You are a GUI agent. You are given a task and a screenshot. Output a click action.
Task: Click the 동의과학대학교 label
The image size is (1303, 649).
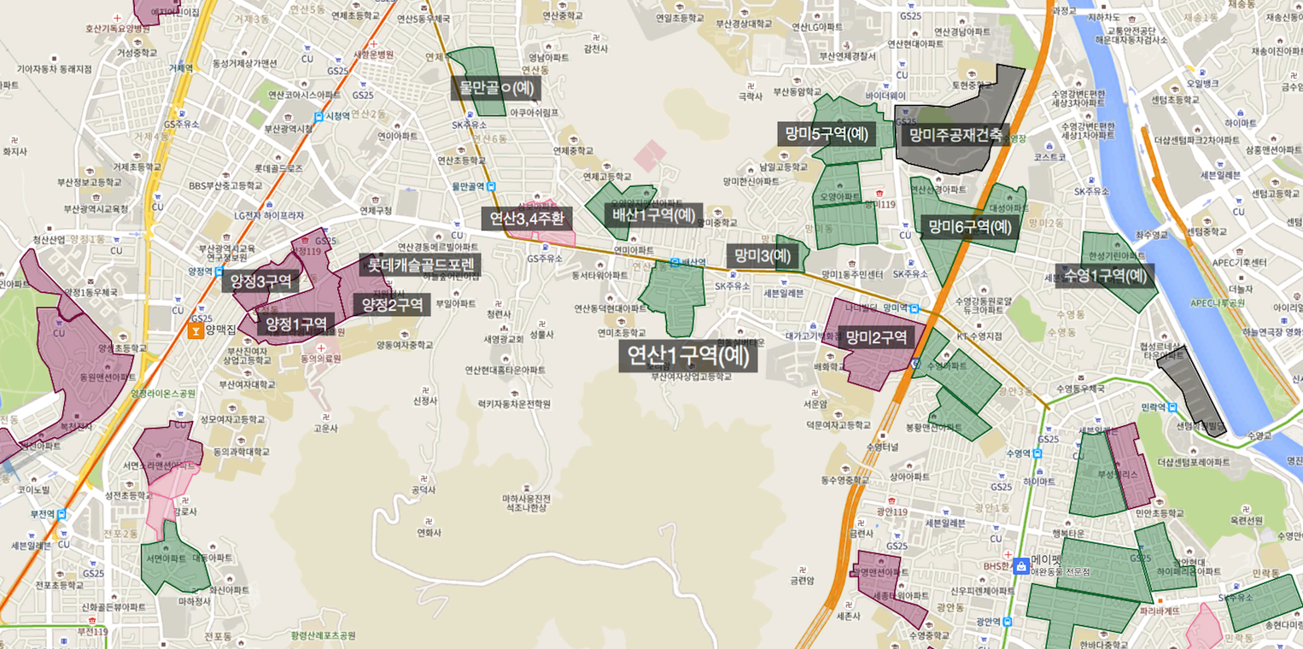click(242, 451)
